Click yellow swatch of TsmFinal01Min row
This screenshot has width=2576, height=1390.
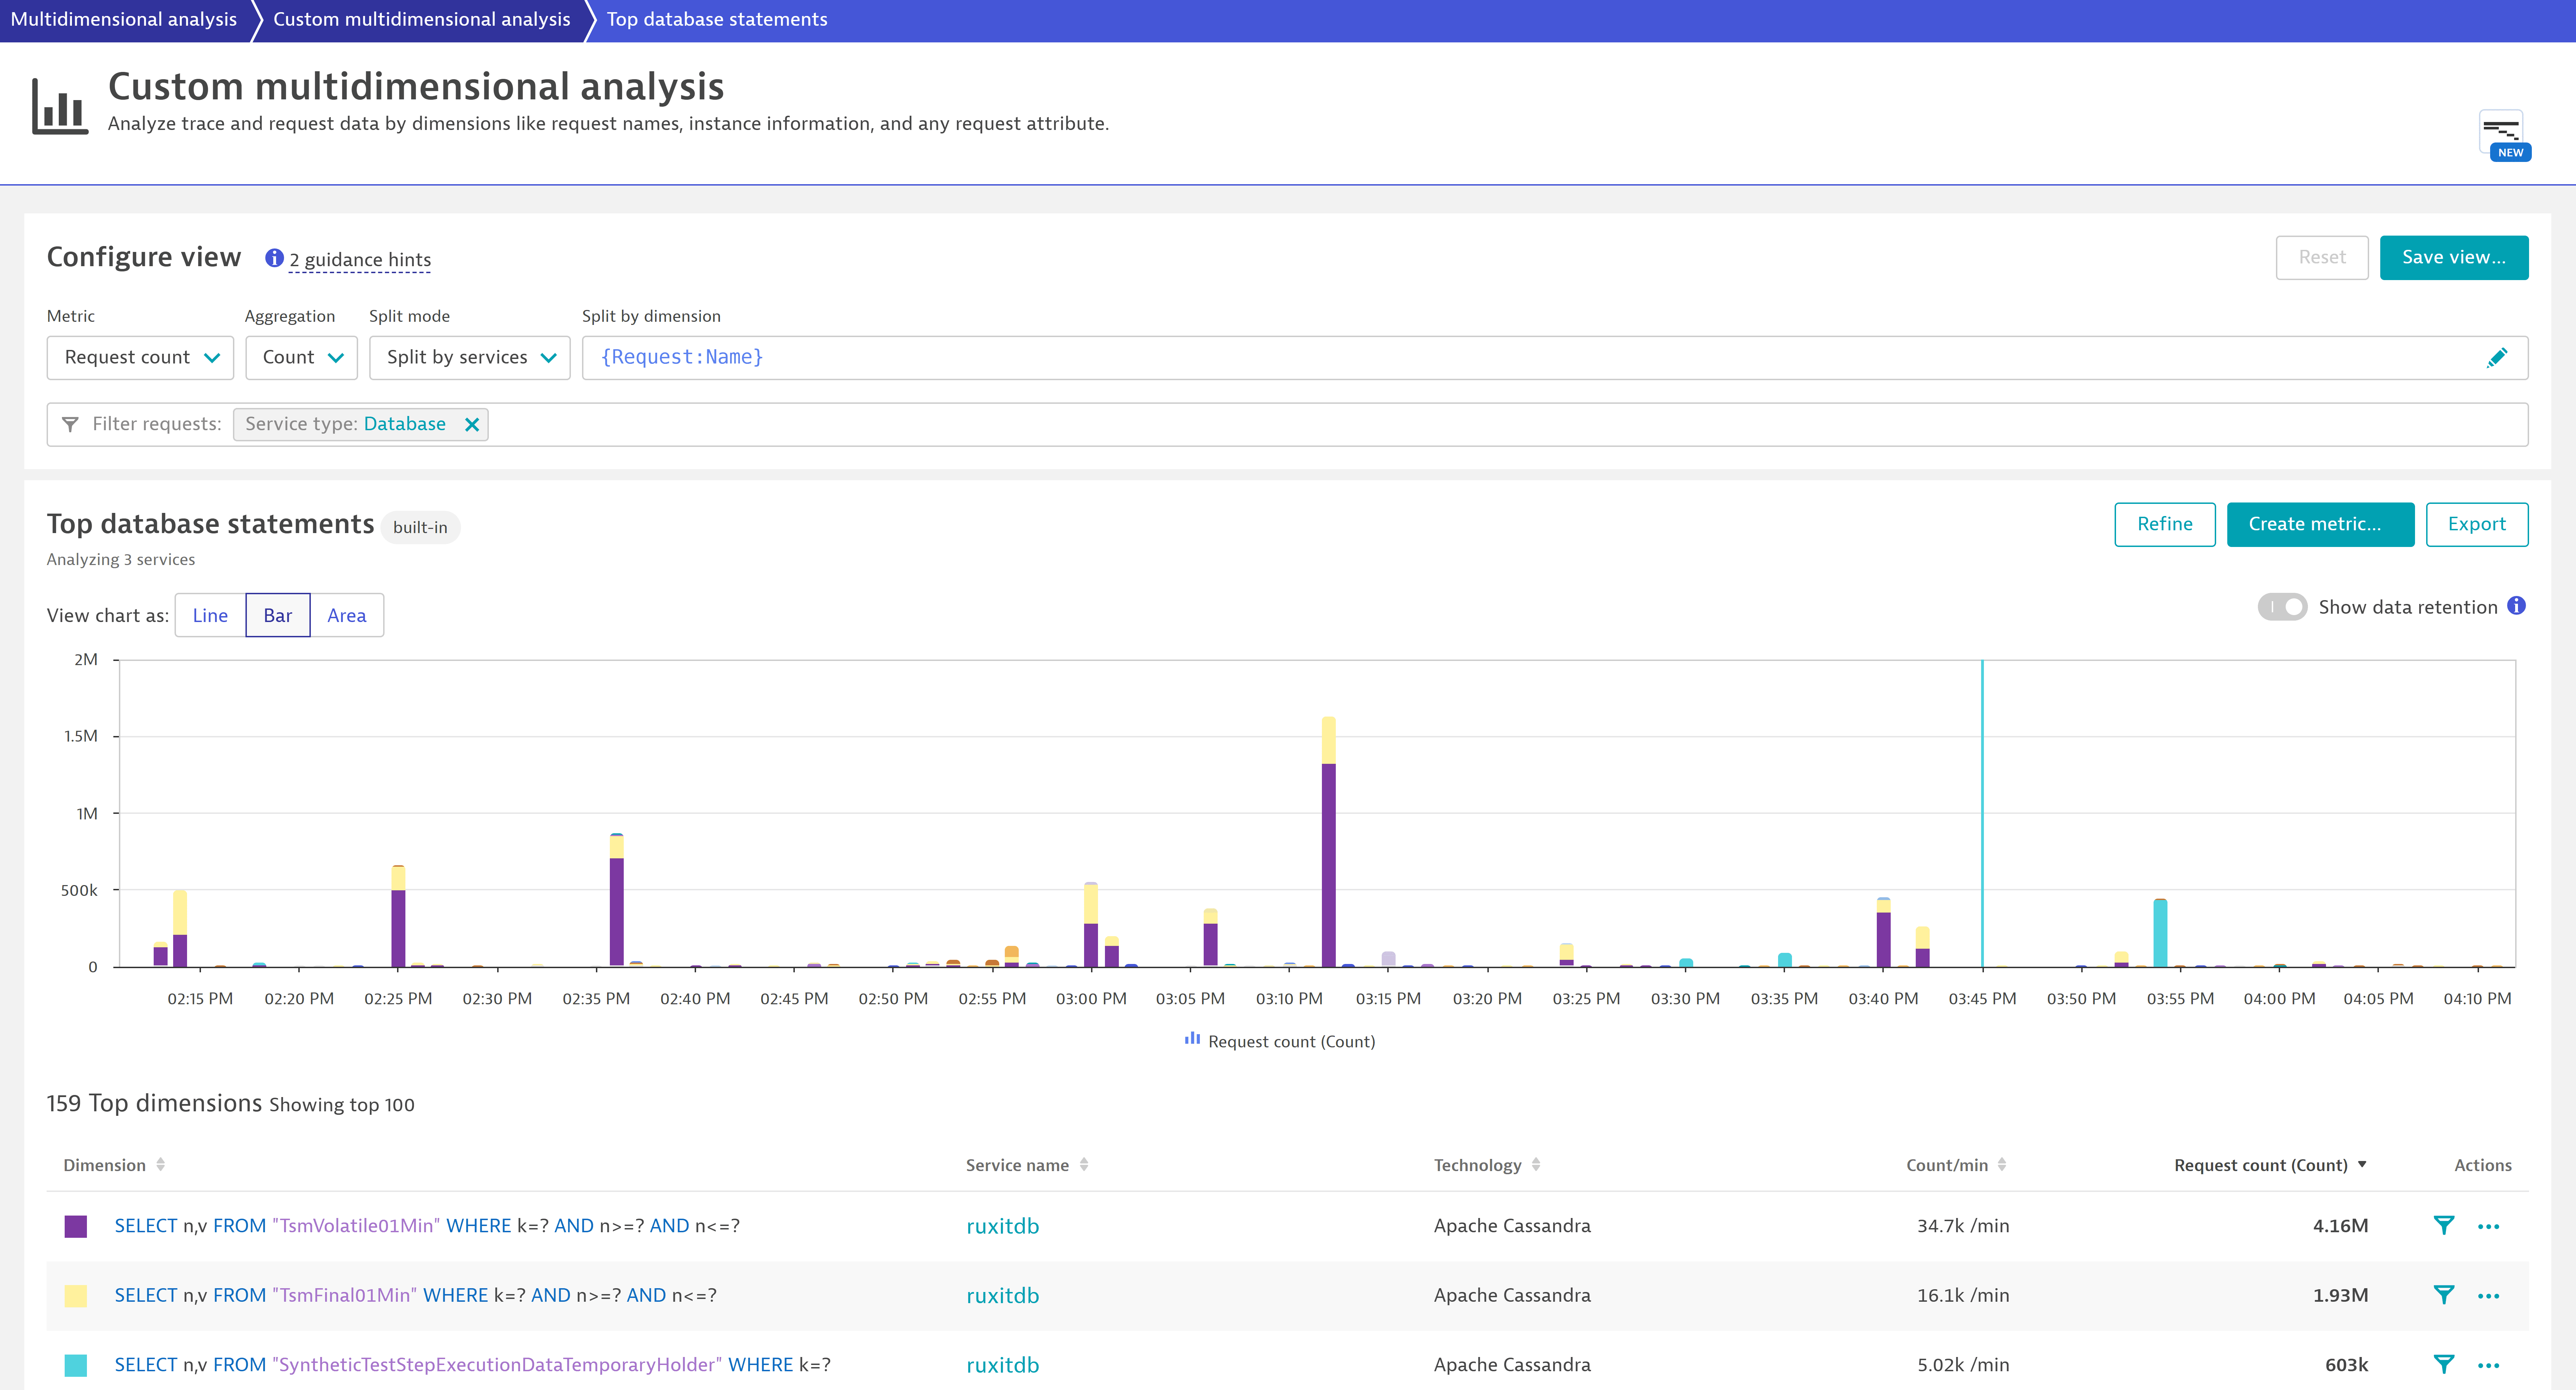pos(76,1296)
